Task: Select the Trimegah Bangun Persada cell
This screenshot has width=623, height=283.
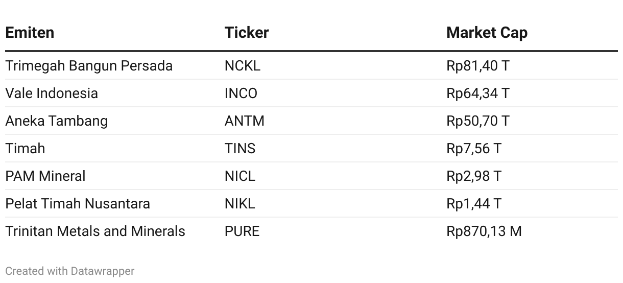Action: (x=89, y=66)
